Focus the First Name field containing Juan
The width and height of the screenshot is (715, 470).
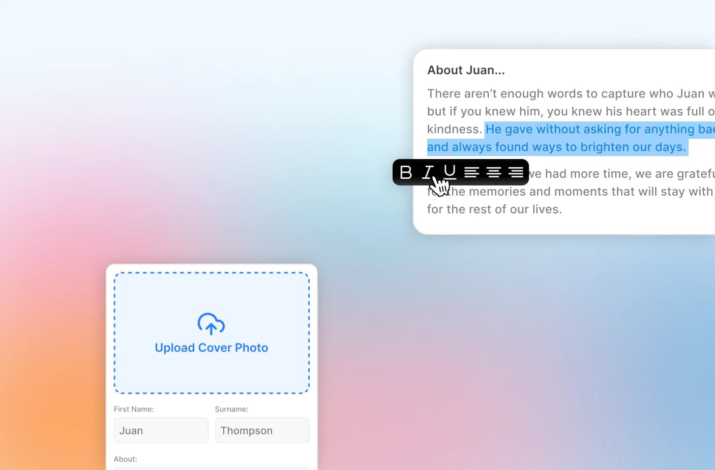161,430
